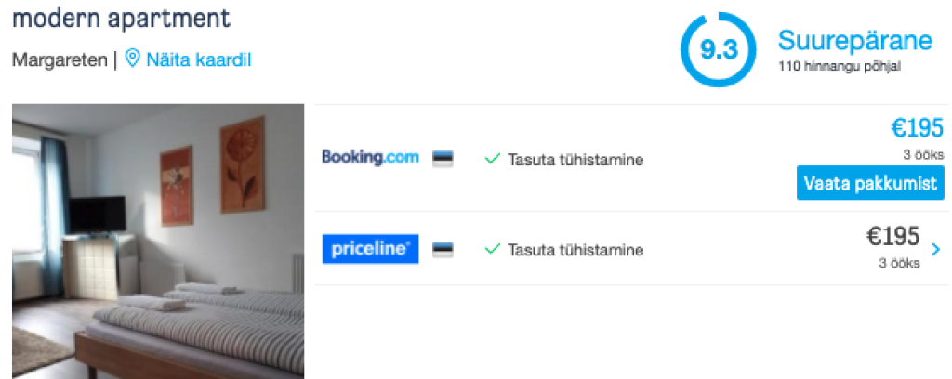The image size is (952, 379).
Task: Click Tasuta tühistamine in the Booking.com row
Action: point(575,160)
